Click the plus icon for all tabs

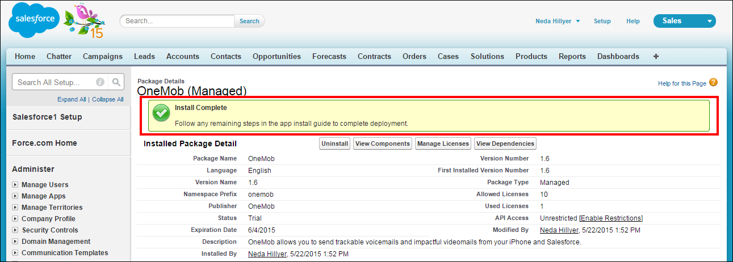coord(656,56)
